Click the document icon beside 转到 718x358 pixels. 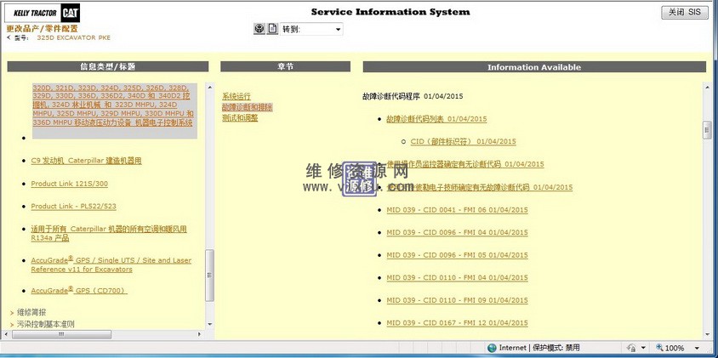[x=272, y=29]
